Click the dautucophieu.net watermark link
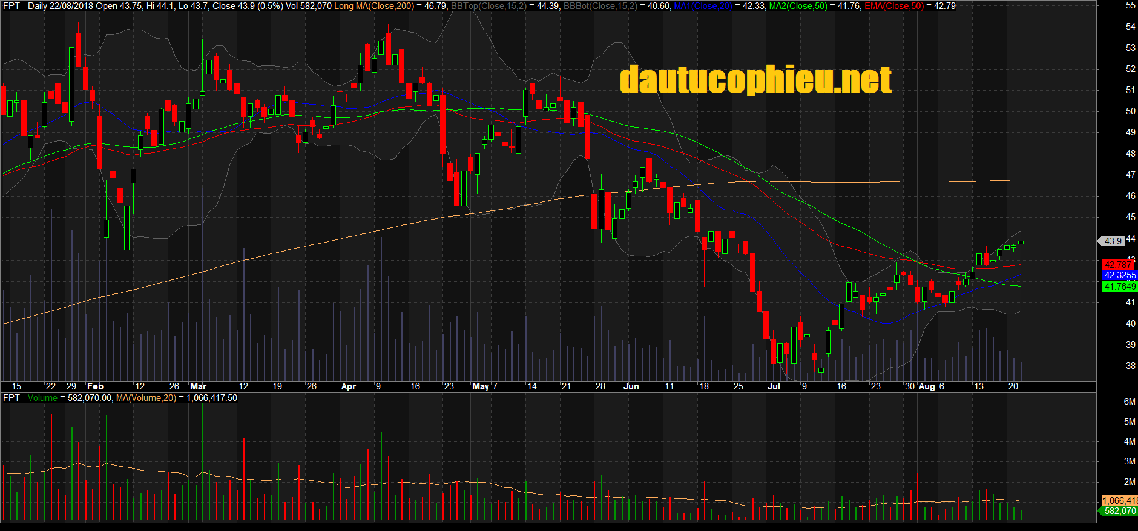This screenshot has height=531, width=1138. pyautogui.click(x=755, y=80)
